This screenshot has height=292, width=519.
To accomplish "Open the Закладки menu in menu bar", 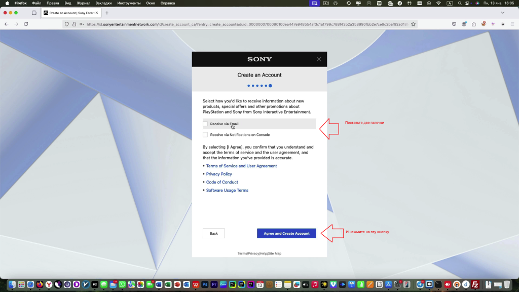I will pyautogui.click(x=103, y=3).
